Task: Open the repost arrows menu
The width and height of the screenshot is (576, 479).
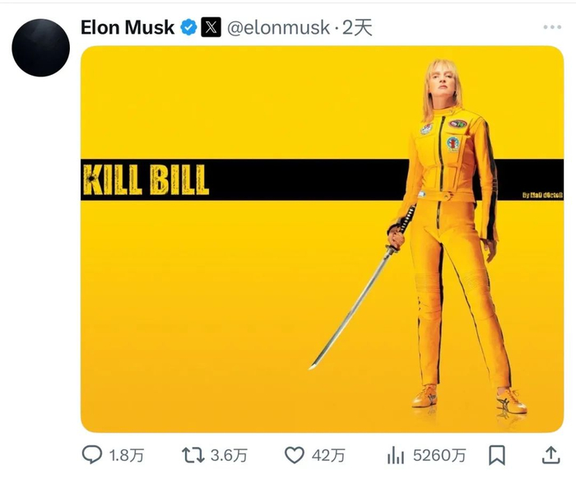Action: click(192, 454)
